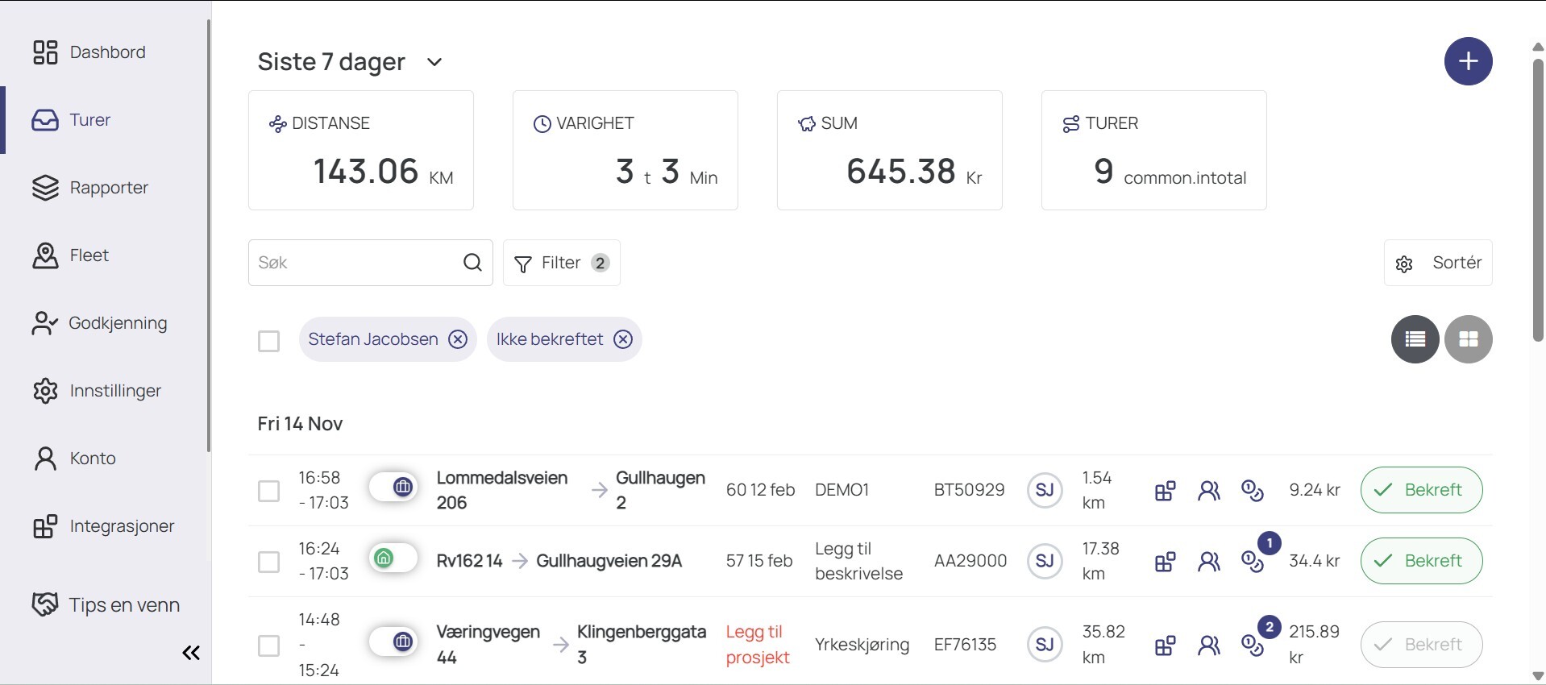Open Godkjenning from the sidebar
Image resolution: width=1546 pixels, height=685 pixels.
(118, 323)
